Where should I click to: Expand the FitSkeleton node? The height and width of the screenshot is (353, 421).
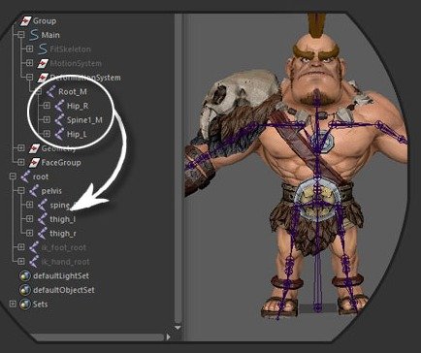29,49
